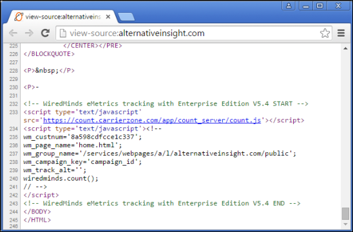The height and width of the screenshot is (232, 353).
Task: Open a new tab
Action: tap(126, 17)
